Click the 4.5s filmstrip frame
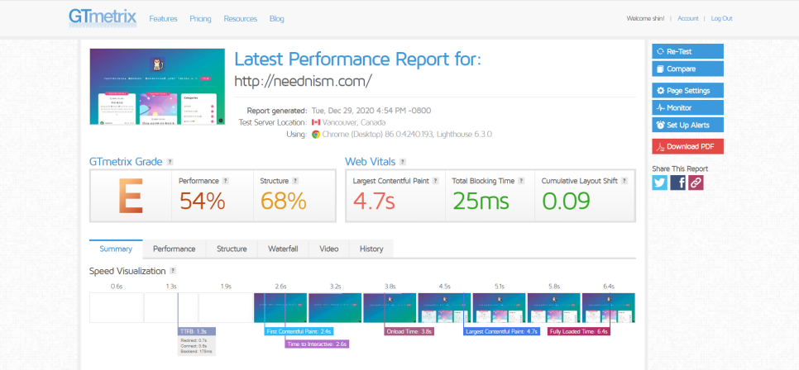799x370 pixels. coord(444,308)
